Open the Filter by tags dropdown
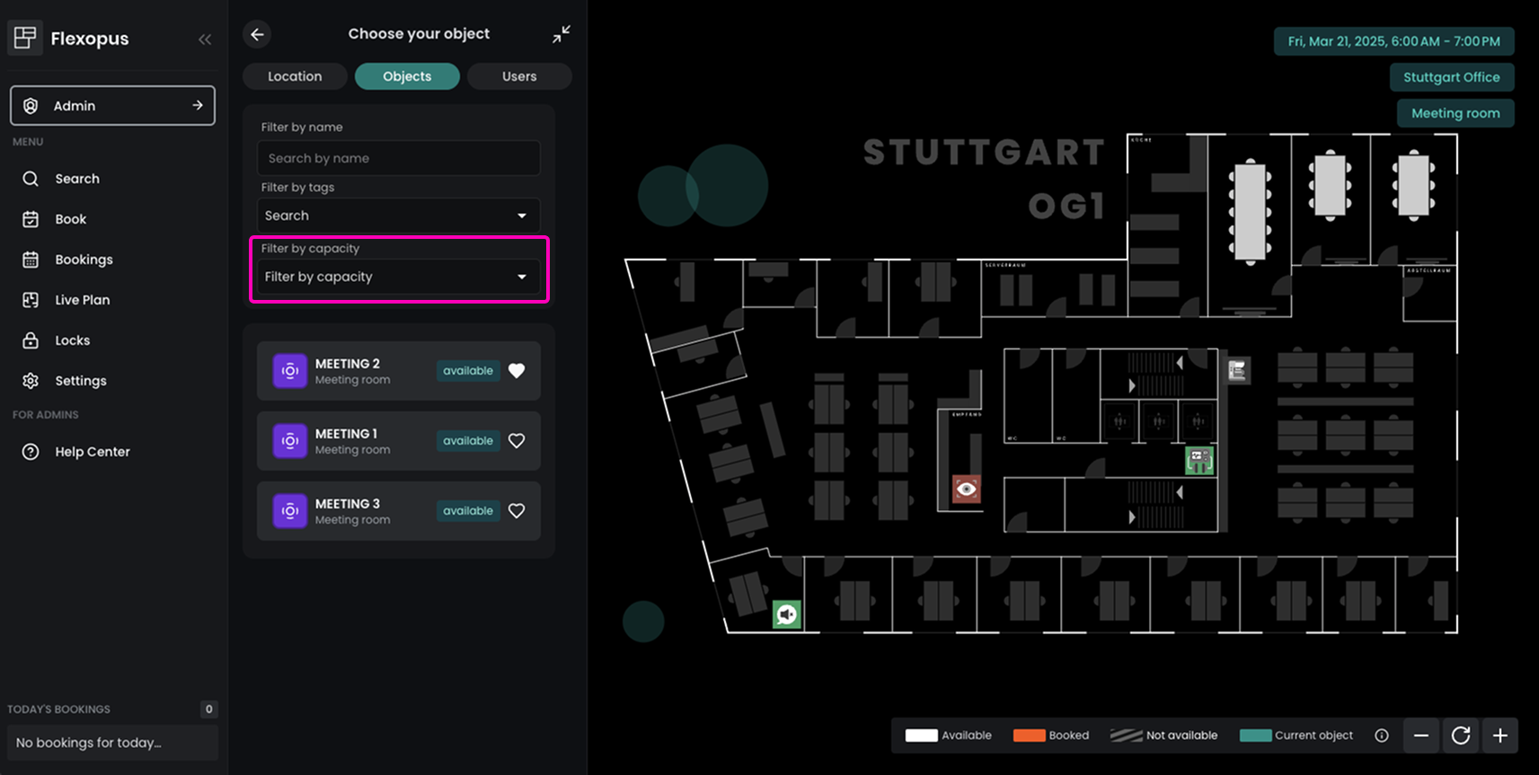The width and height of the screenshot is (1539, 775). [x=398, y=216]
